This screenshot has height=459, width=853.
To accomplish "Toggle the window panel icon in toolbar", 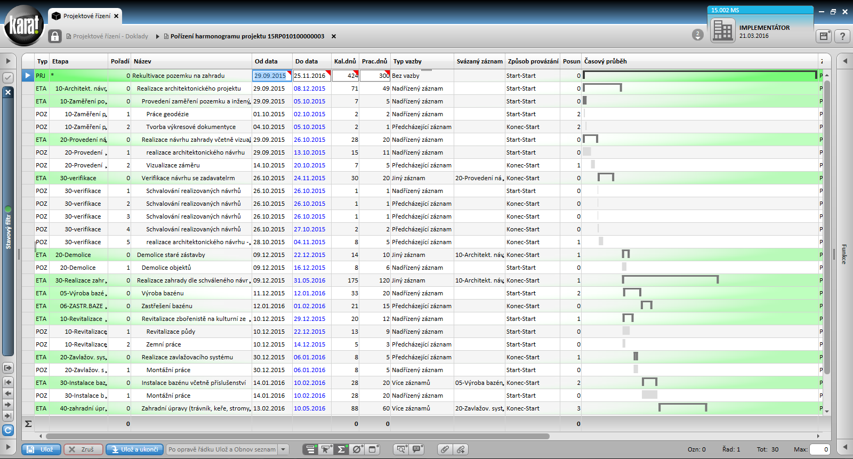I will click(373, 449).
